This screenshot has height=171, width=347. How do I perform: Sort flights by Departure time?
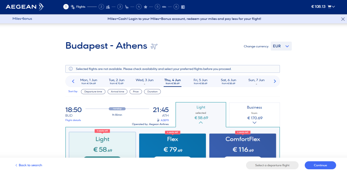pyautogui.click(x=93, y=92)
